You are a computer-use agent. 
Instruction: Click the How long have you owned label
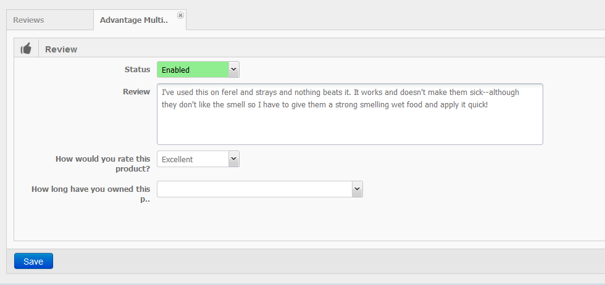(x=91, y=194)
